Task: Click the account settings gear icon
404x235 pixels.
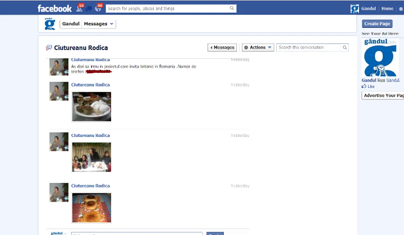Action: (401, 9)
